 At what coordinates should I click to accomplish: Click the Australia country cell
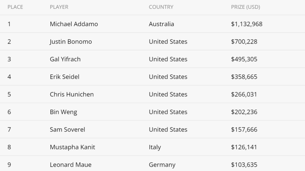[x=161, y=24]
